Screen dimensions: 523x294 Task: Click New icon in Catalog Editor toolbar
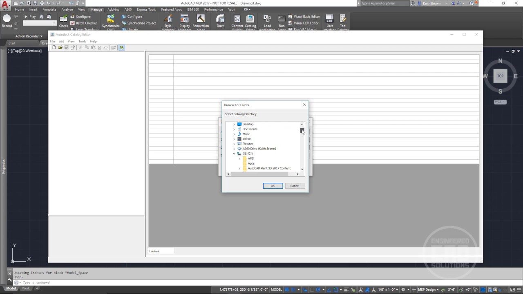[54, 47]
